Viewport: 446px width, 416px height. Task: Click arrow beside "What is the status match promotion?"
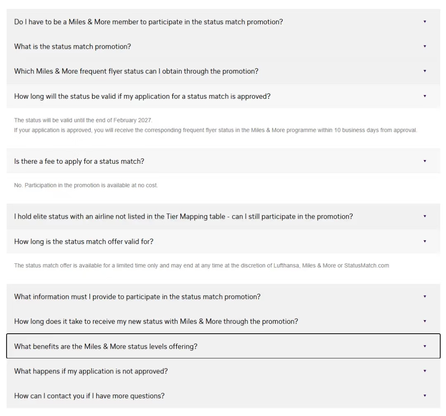pos(425,46)
